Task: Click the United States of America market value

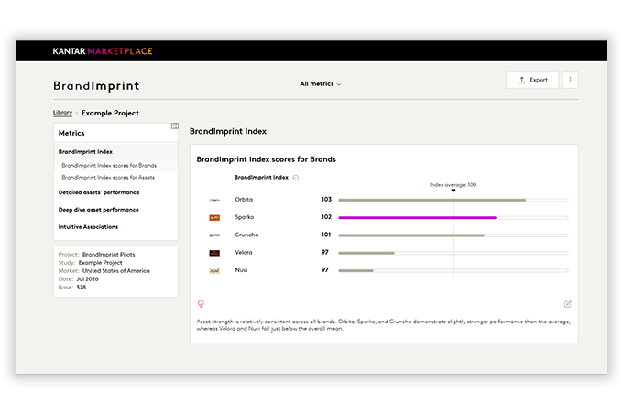Action: [x=116, y=271]
